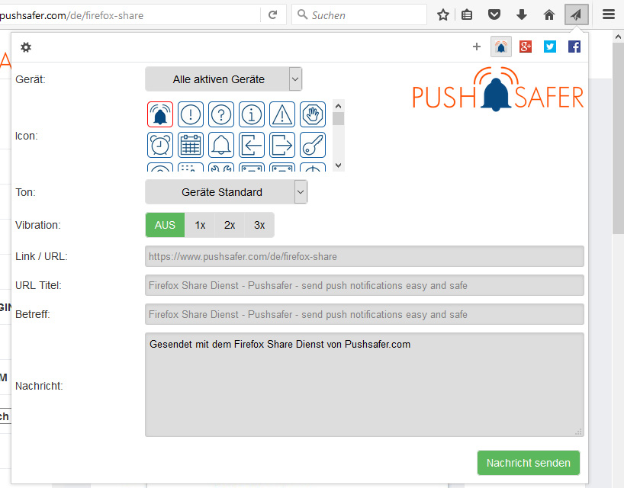The width and height of the screenshot is (624, 488).
Task: Open Firefox downloads arrow
Action: pos(521,15)
